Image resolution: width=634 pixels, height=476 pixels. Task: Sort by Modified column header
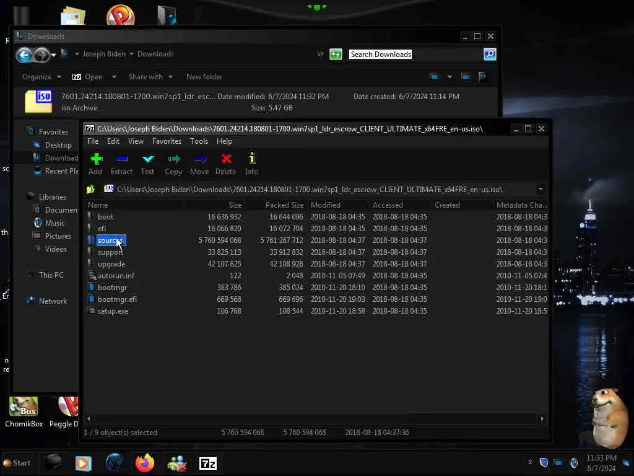click(x=339, y=205)
